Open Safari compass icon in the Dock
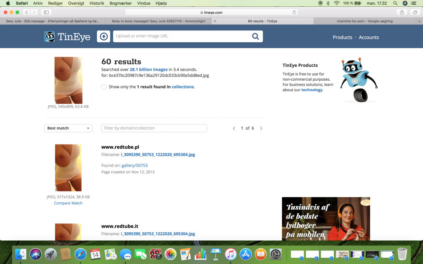 tap(80, 254)
